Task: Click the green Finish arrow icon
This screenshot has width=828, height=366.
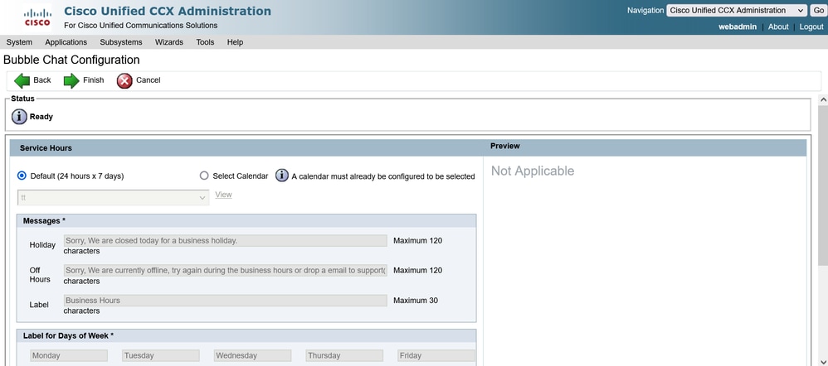Action: coord(71,80)
